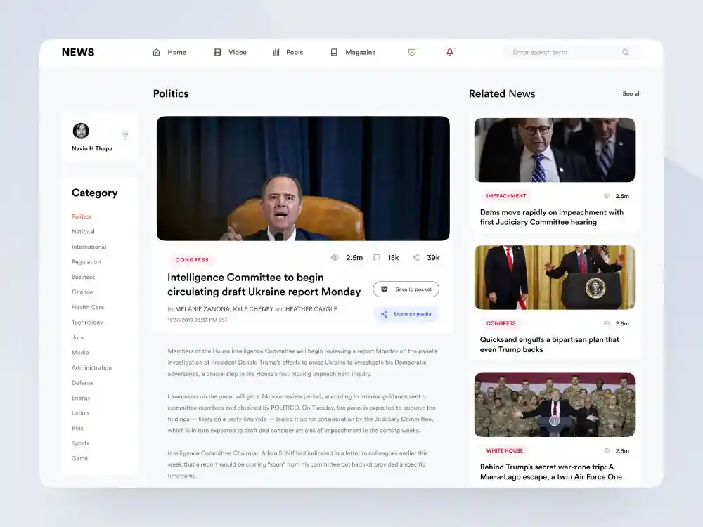Image resolution: width=703 pixels, height=527 pixels.
Task: Click the search magnifier icon
Action: [x=626, y=52]
